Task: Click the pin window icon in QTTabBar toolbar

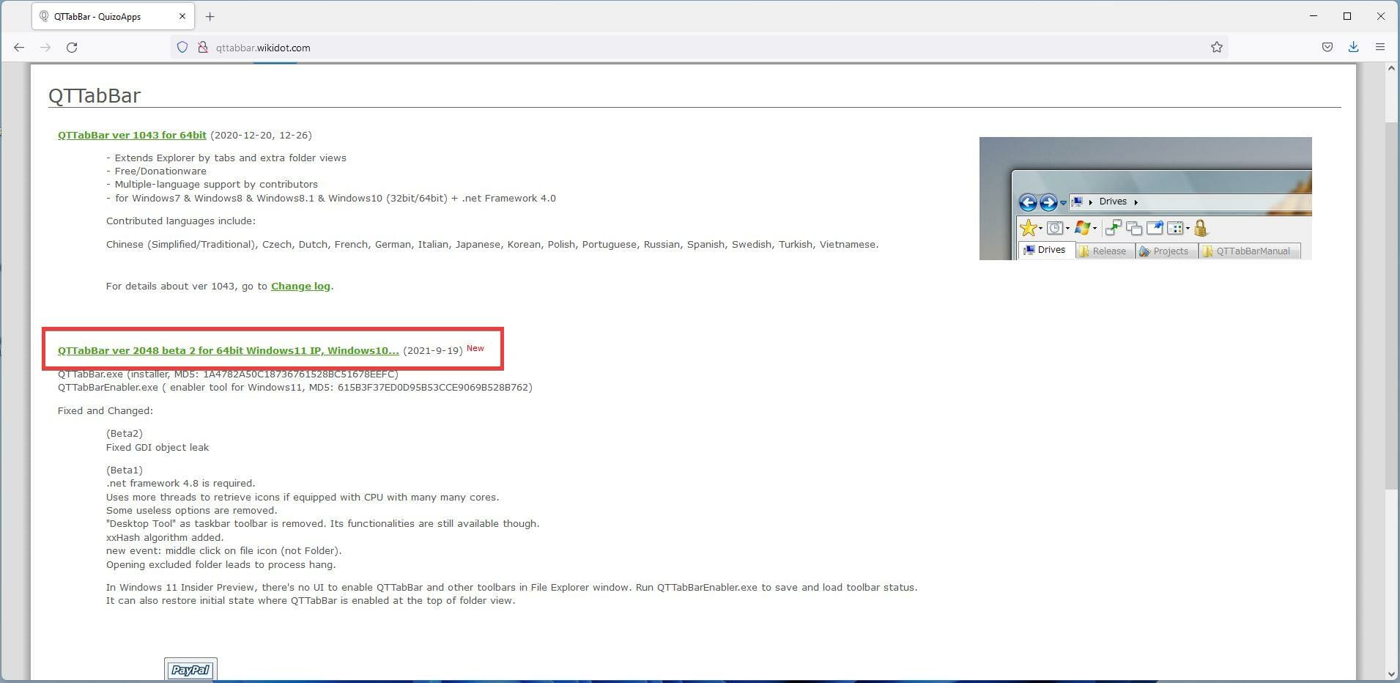Action: [x=1155, y=228]
